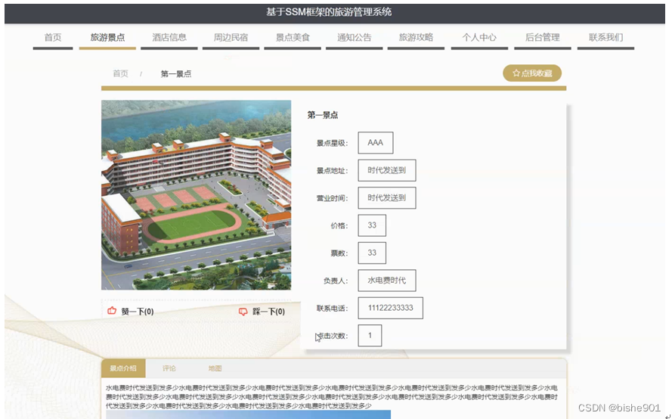This screenshot has height=419, width=672.
Task: Click the scenic spot building photo
Action: [x=196, y=194]
